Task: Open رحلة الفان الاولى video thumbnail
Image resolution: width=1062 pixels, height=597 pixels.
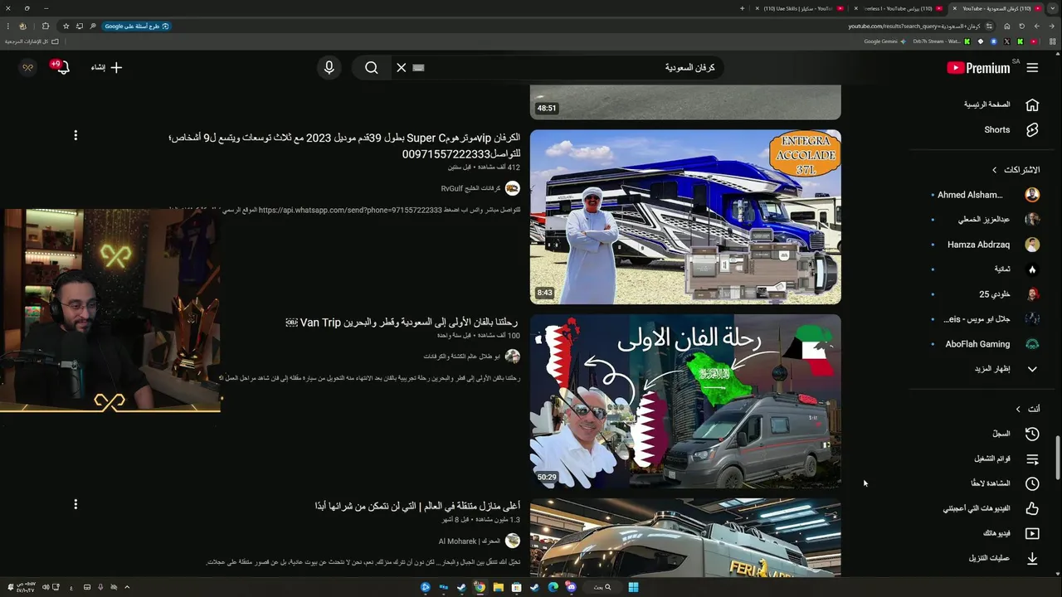Action: point(685,401)
